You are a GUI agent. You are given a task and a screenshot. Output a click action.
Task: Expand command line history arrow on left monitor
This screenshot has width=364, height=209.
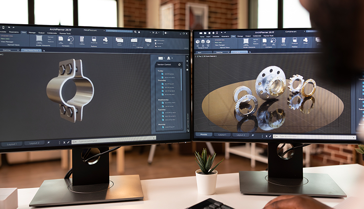tap(154, 138)
